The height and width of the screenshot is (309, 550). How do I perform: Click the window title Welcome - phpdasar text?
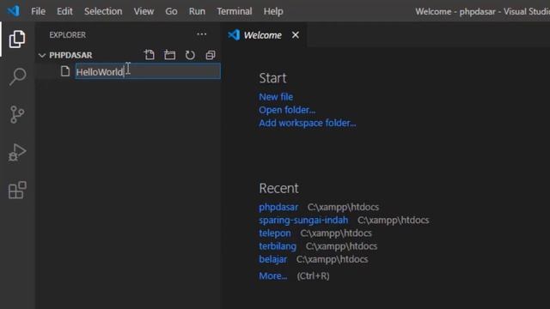[455, 11]
